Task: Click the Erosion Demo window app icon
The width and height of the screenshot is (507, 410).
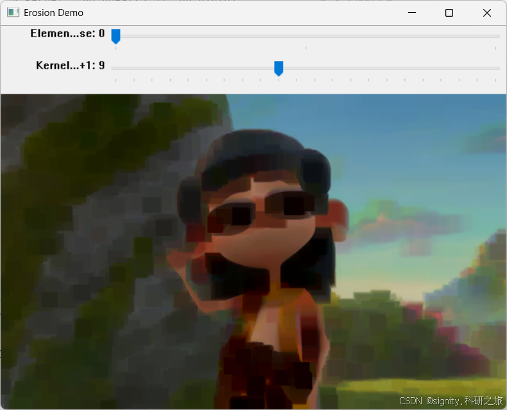Action: [13, 13]
